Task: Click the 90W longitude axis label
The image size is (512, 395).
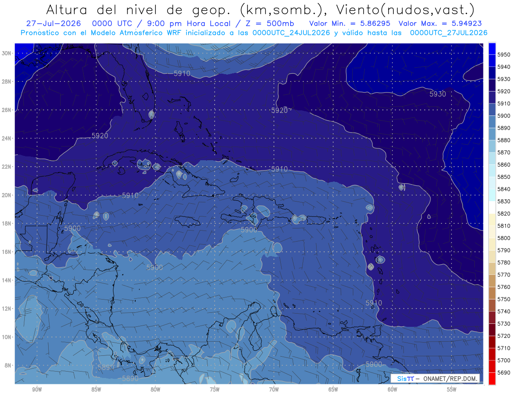Action: [37, 389]
